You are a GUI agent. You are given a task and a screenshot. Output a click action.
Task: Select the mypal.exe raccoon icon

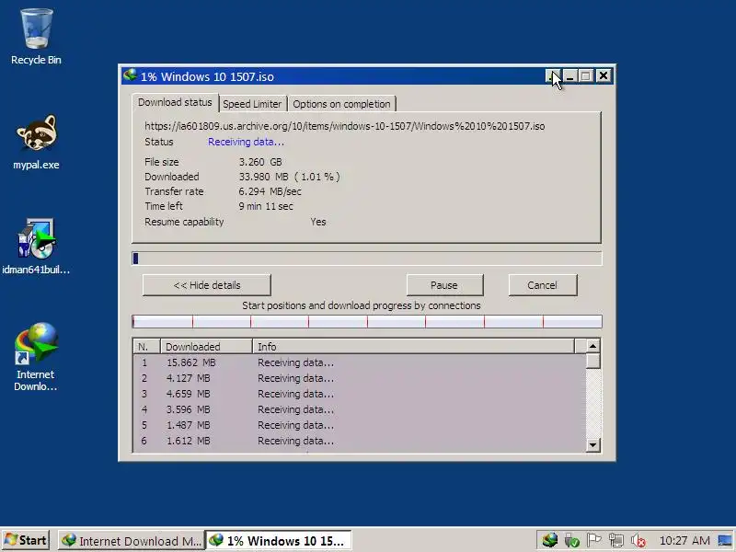pos(36,142)
